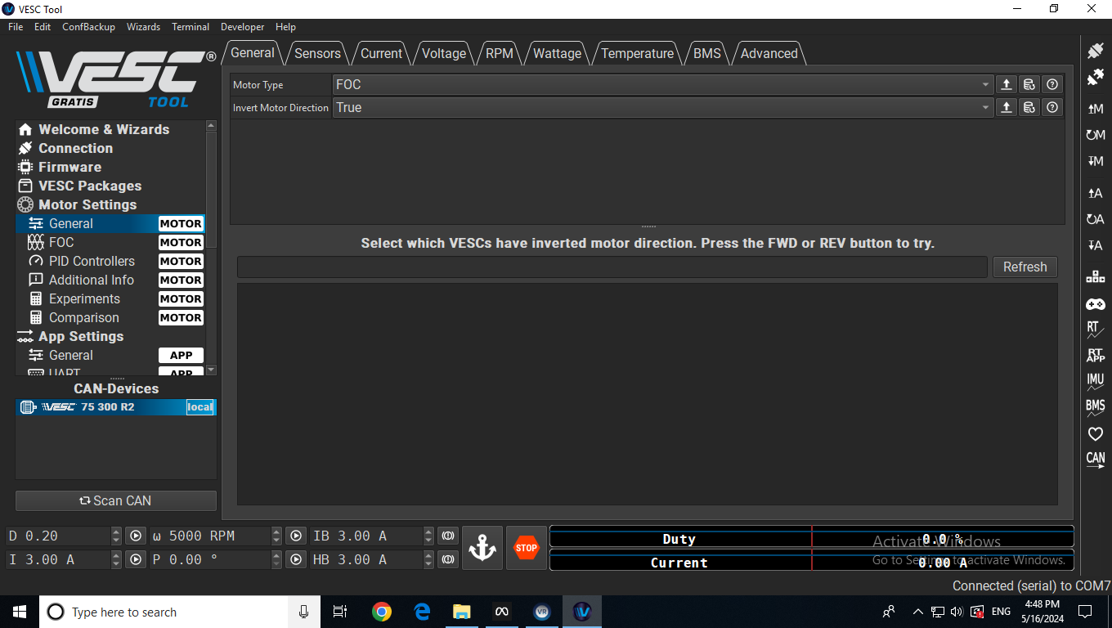Select FOC under Motor Settings
The height and width of the screenshot is (628, 1112).
(x=61, y=243)
